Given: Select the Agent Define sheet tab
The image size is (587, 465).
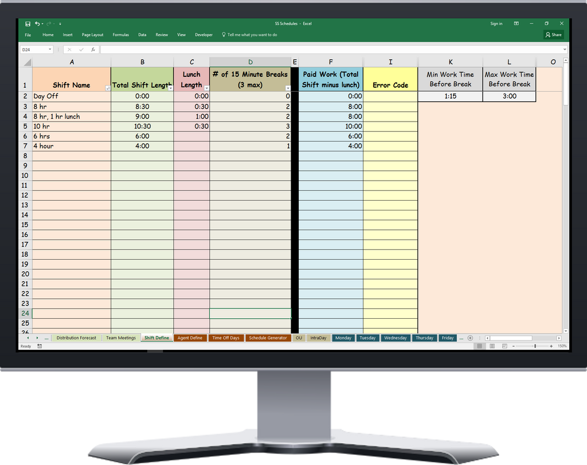Looking at the screenshot, I should [190, 338].
